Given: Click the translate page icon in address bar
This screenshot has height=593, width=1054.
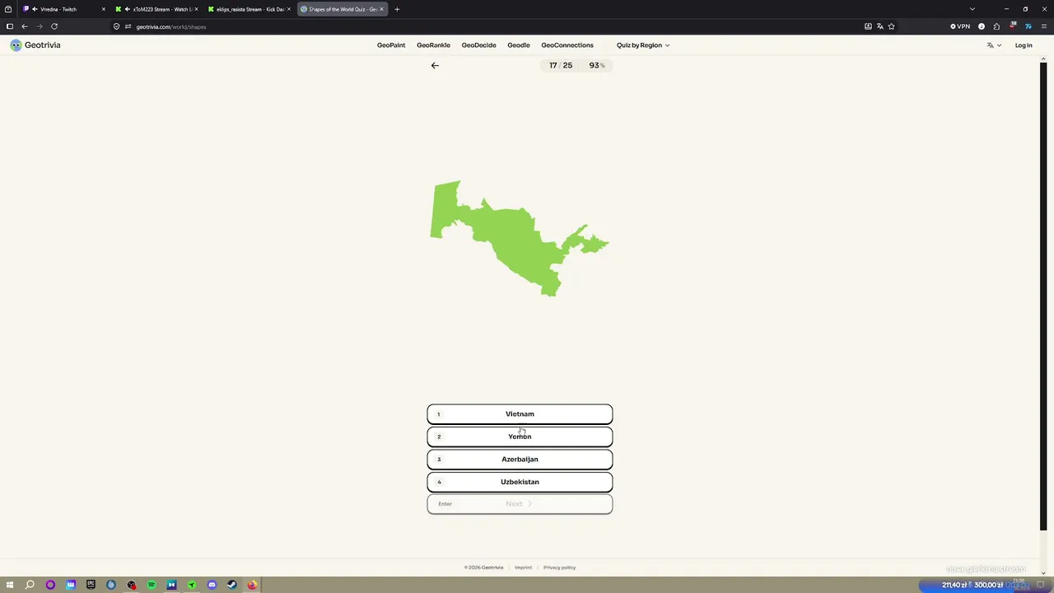Looking at the screenshot, I should (x=879, y=26).
